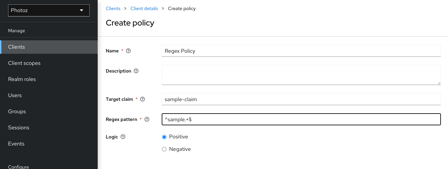Focus the Description text area
The image size is (448, 169).
(301, 75)
